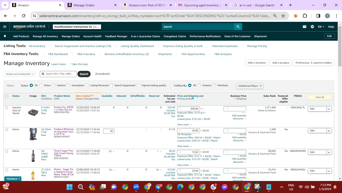Image resolution: width=342 pixels, height=193 pixels.
Task: Open the browser extensions puzzle icon
Action: [x=305, y=16]
